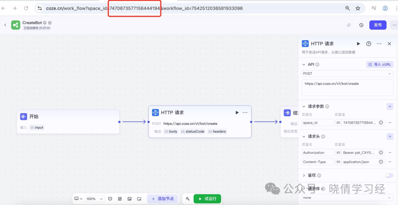Image resolution: width=398 pixels, height=205 pixels.
Task: Click the space_id variable name field
Action: [x=318, y=122]
